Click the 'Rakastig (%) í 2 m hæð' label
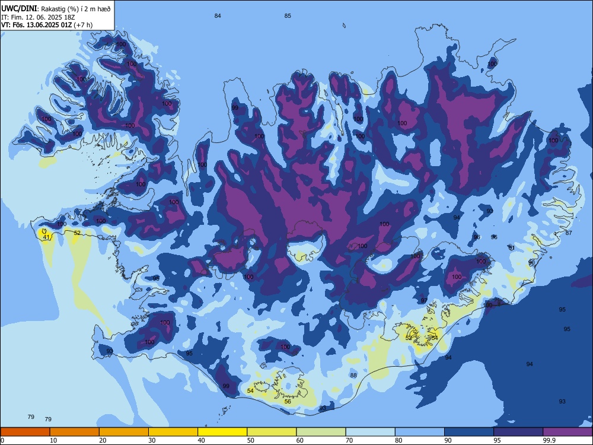Image resolution: width=593 pixels, height=445 pixels. click(x=76, y=8)
